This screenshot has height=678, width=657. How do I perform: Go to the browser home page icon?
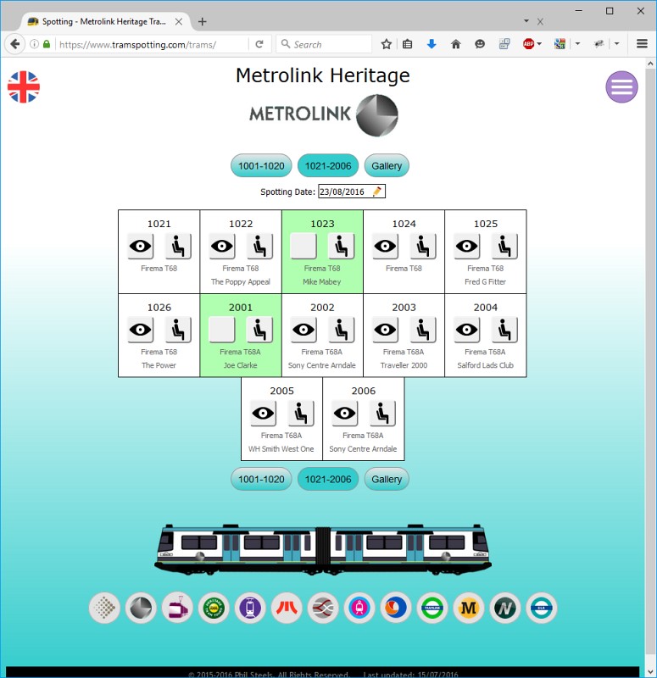[455, 44]
